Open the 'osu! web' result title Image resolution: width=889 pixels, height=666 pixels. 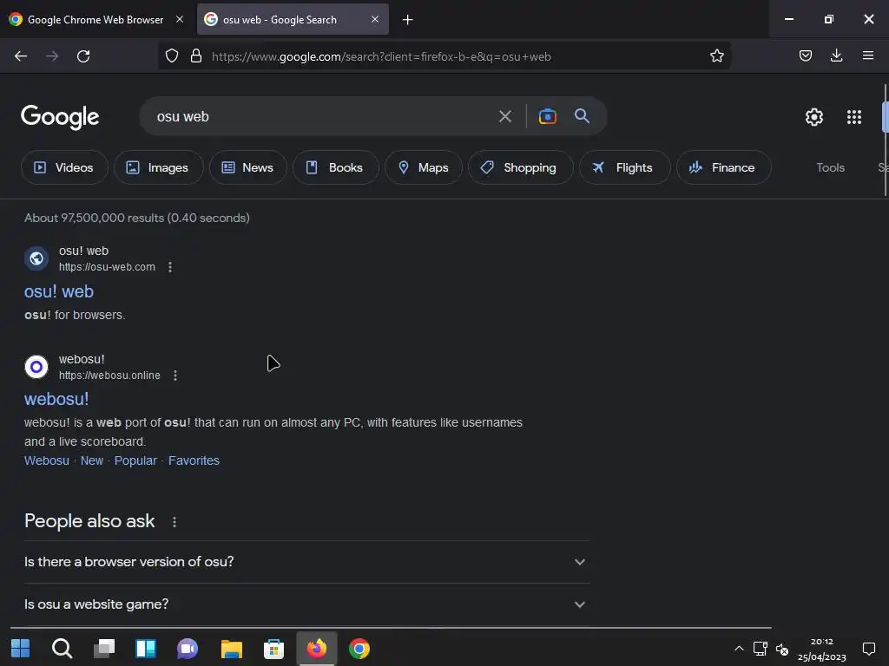coord(59,291)
